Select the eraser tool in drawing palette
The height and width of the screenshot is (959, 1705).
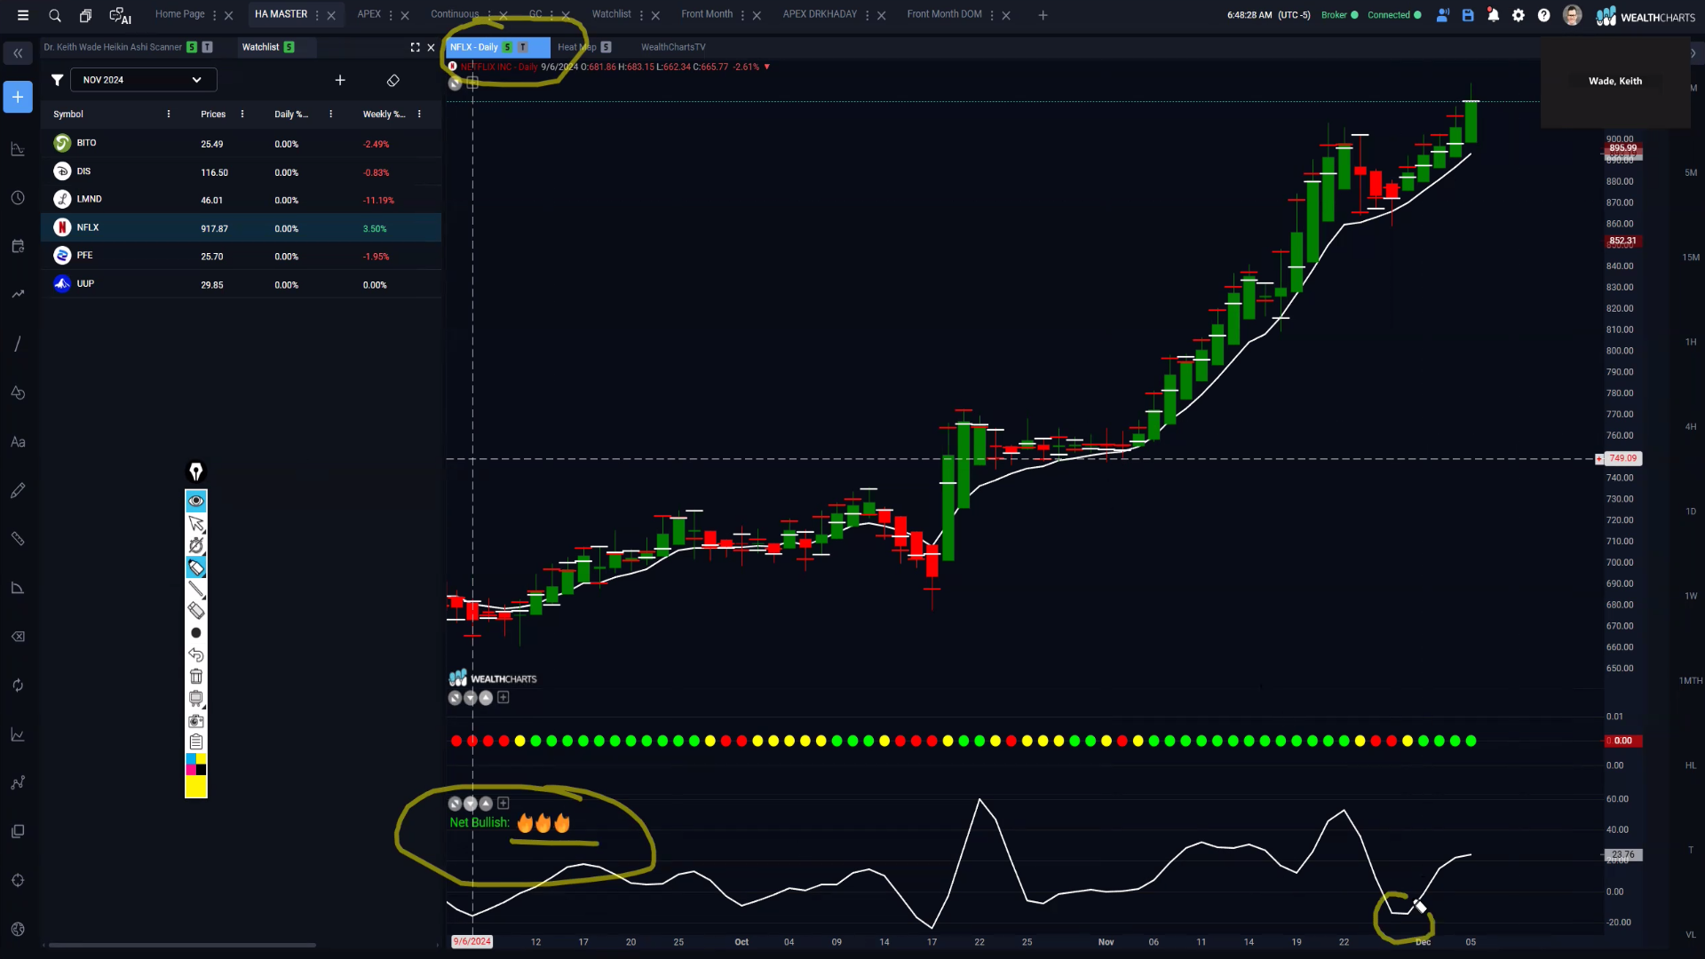(x=196, y=610)
